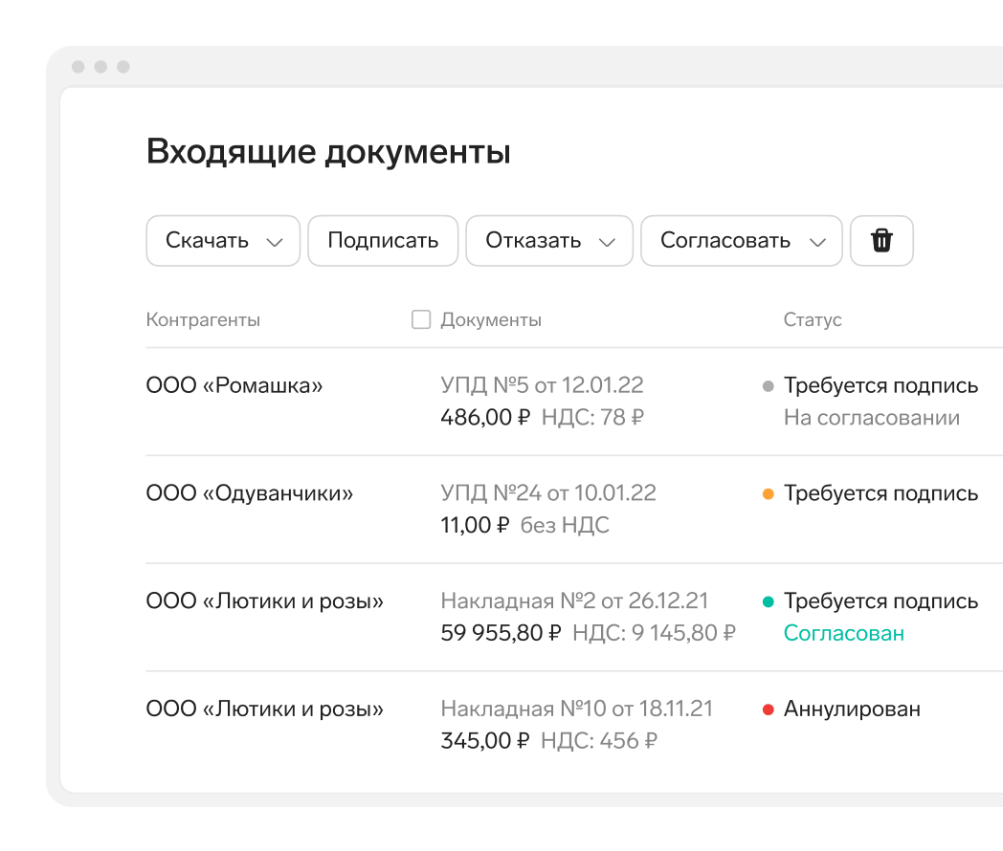The height and width of the screenshot is (851, 1003).
Task: Click the window control dots at top left
Action: (x=99, y=67)
